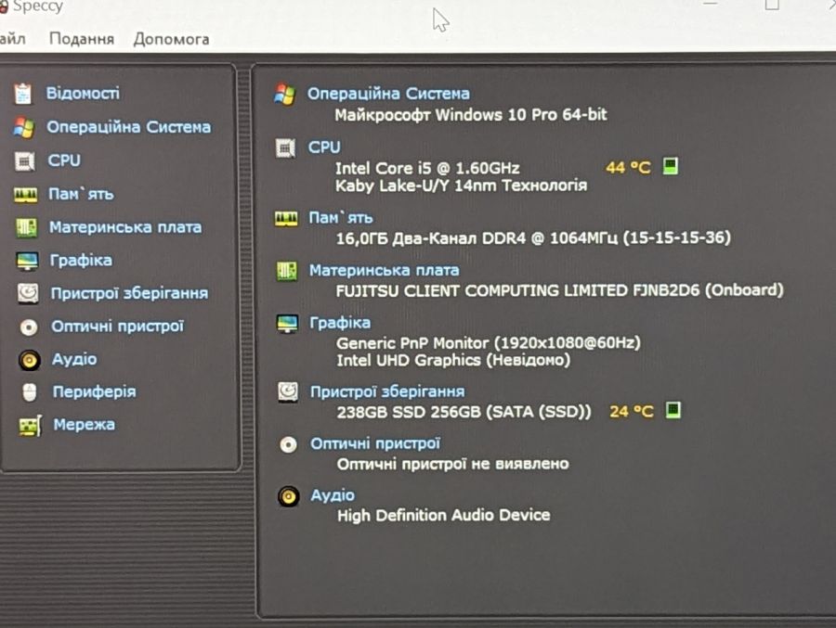Image resolution: width=836 pixels, height=628 pixels.
Task: Click the storage drive icon in summary panel
Action: [288, 392]
